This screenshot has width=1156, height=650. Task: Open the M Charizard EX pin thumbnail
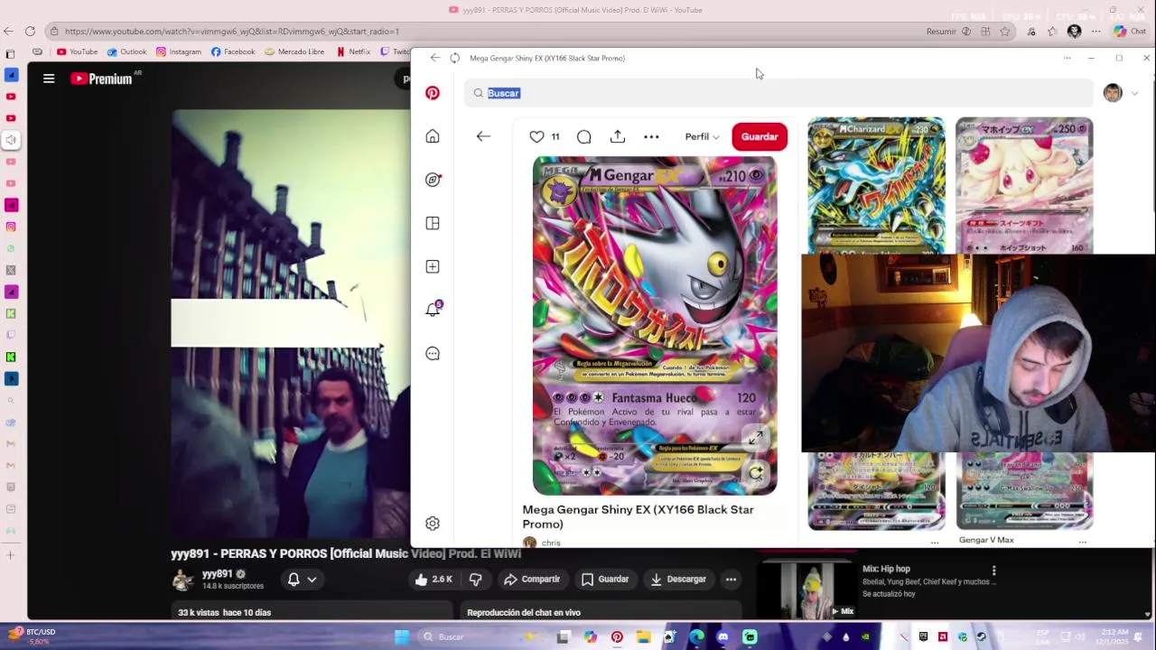point(876,185)
